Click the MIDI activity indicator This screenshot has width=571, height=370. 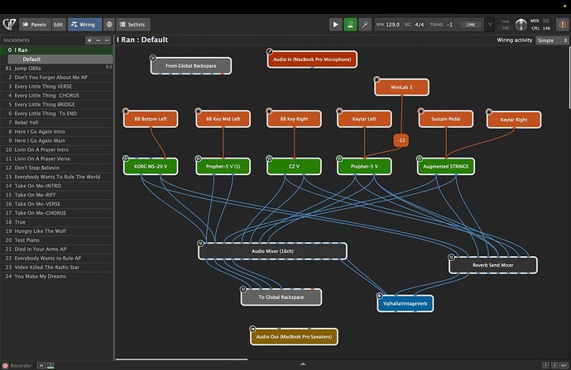click(x=545, y=21)
